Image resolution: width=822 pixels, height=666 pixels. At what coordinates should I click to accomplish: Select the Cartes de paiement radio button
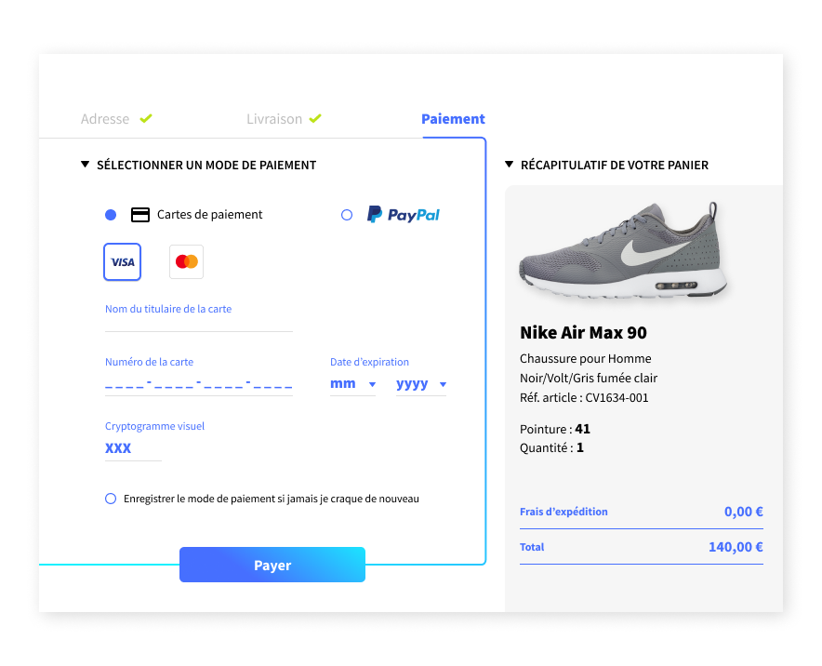pos(110,214)
